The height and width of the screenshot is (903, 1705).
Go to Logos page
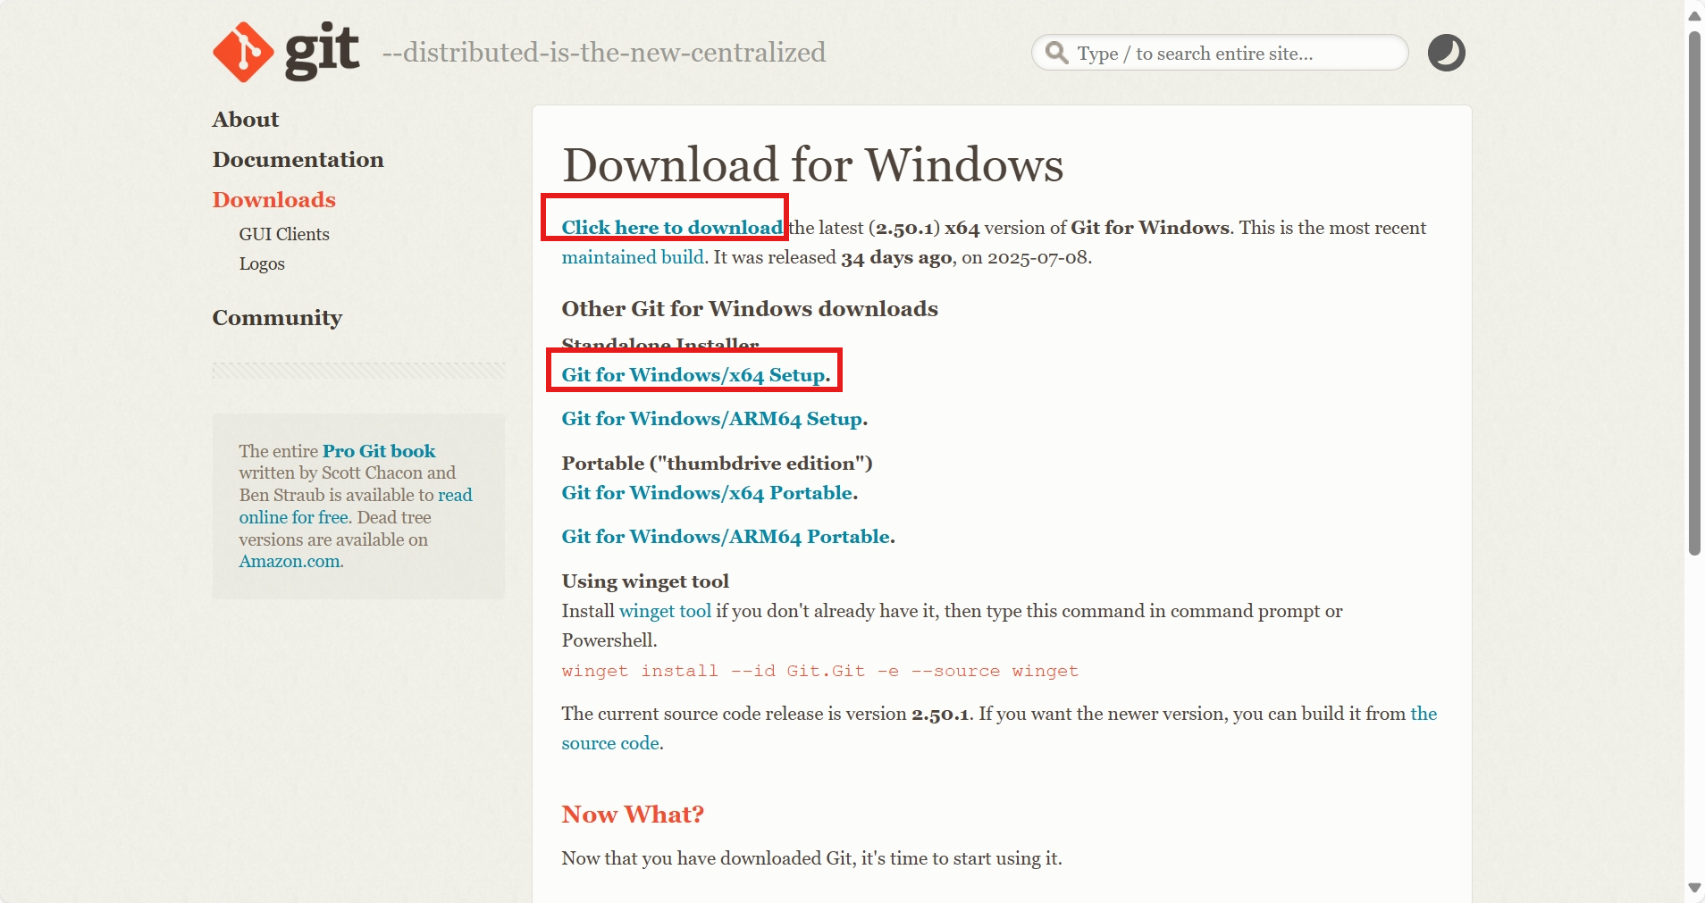(262, 263)
